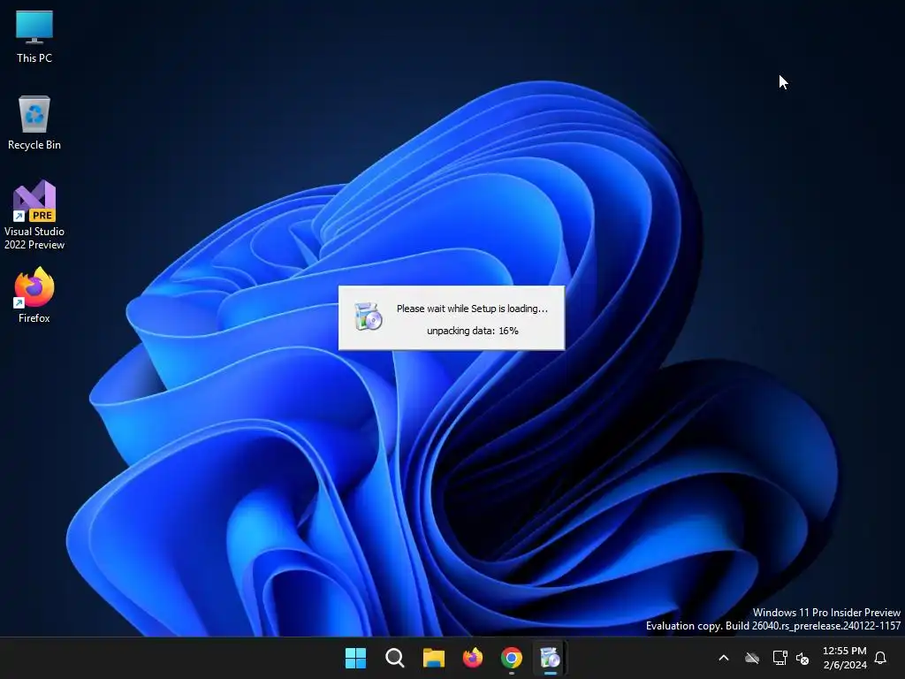The height and width of the screenshot is (679, 905).
Task: Select the This PC desktop icon
Action: coord(34,36)
